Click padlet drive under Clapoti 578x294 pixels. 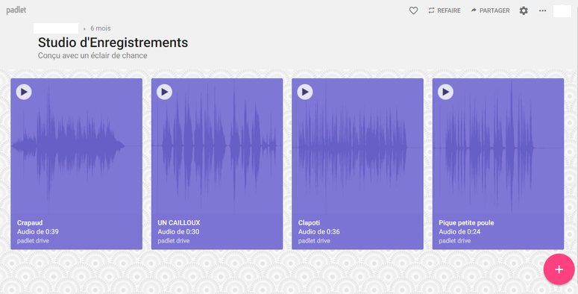314,241
